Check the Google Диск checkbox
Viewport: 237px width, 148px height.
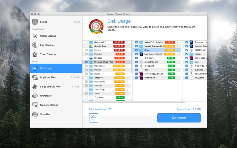click(86, 46)
